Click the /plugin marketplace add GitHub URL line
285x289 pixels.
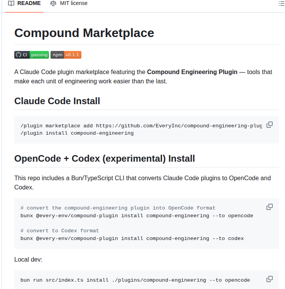[141, 126]
